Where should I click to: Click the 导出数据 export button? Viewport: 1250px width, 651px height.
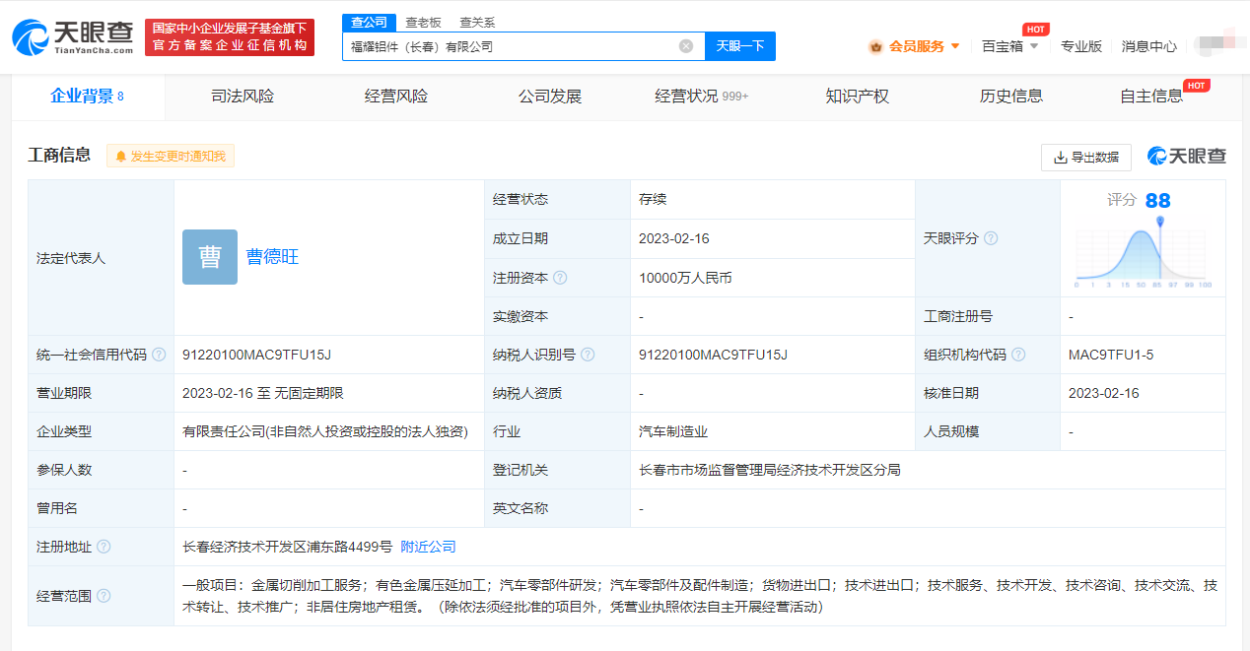pyautogui.click(x=1086, y=157)
